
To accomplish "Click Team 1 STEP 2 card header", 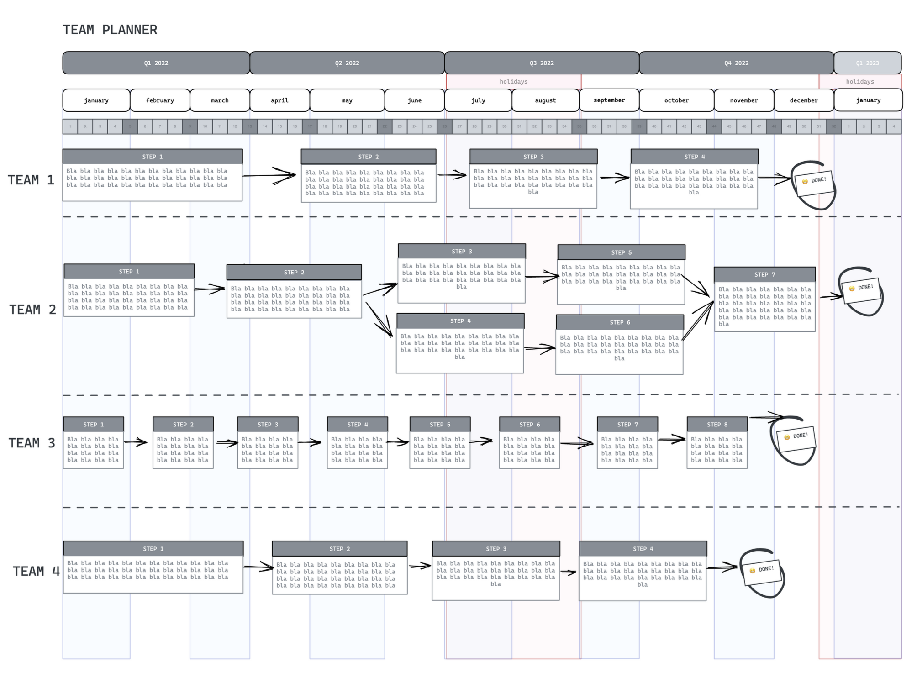I will 369,157.
